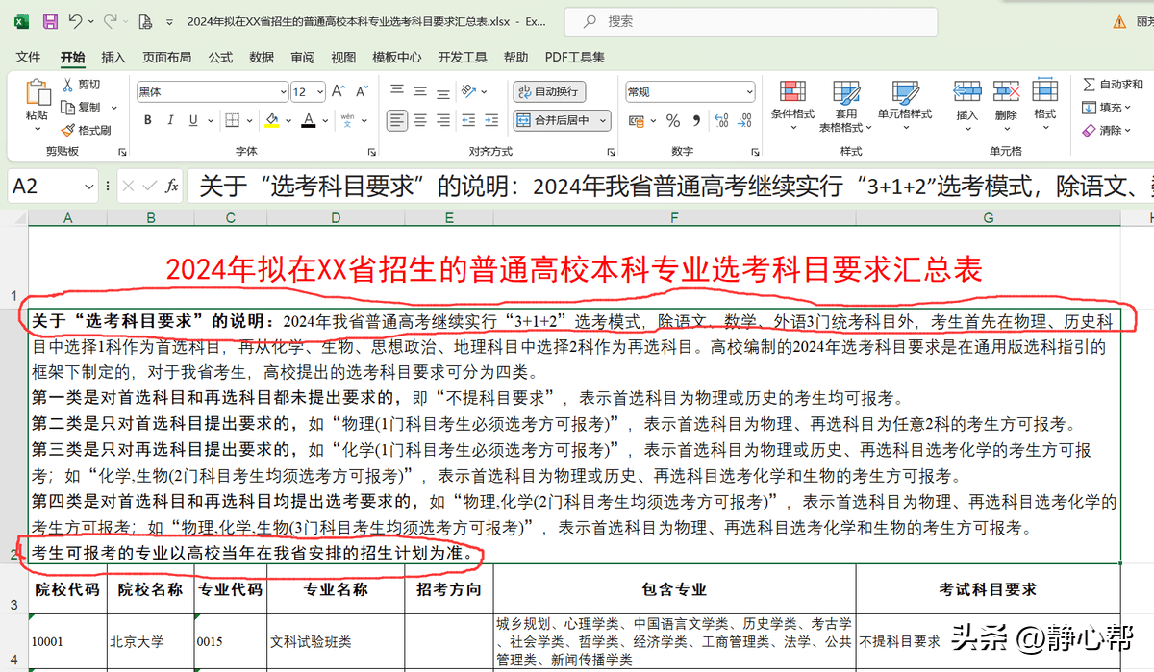
Task: Switch to the 页面布局 tab
Action: (x=166, y=57)
